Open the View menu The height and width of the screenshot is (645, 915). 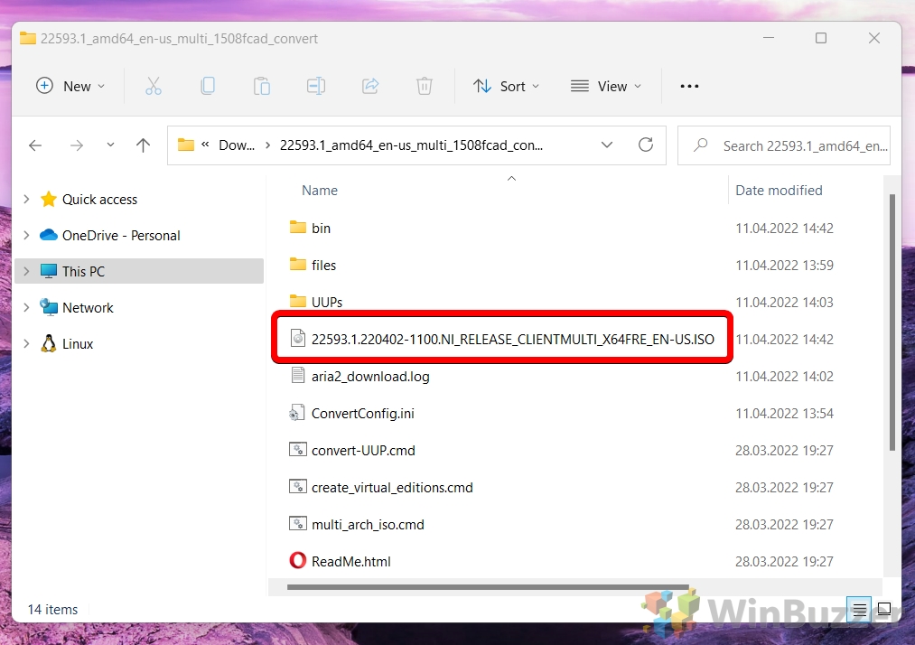click(x=605, y=86)
